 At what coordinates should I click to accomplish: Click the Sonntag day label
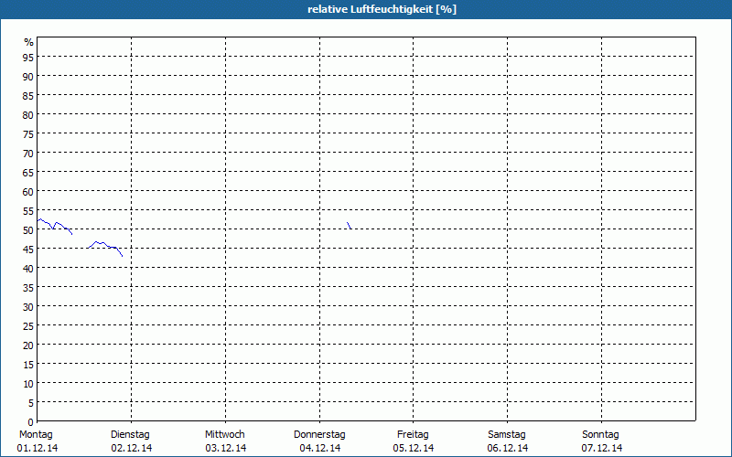point(601,434)
